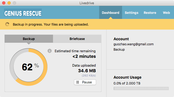Pause the backup upload
The image size is (174, 97).
pyautogui.click(x=85, y=82)
